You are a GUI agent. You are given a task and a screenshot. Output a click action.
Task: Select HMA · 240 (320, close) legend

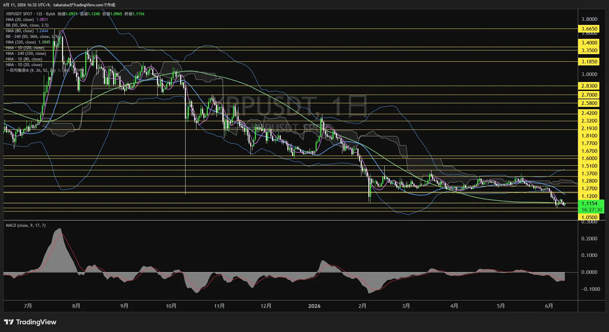pyautogui.click(x=26, y=53)
